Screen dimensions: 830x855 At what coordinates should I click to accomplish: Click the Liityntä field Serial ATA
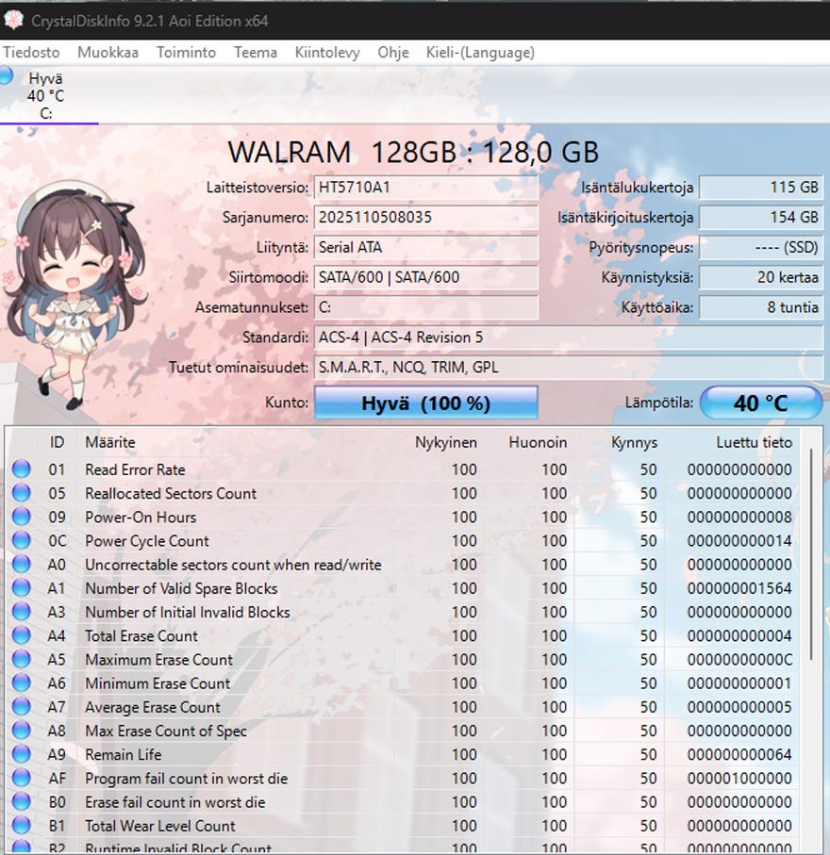coord(426,248)
